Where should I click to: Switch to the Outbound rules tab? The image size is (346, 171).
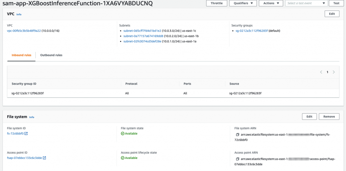click(x=51, y=55)
